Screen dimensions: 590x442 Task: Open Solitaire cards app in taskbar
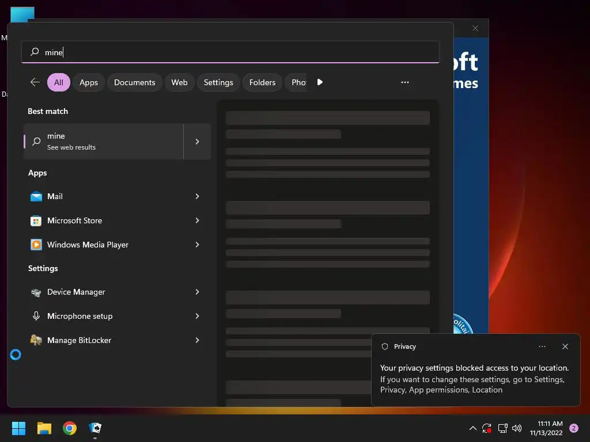point(95,428)
